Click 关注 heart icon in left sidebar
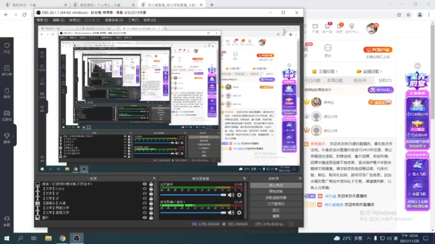Image resolution: width=435 pixels, height=244 pixels. [x=7, y=46]
